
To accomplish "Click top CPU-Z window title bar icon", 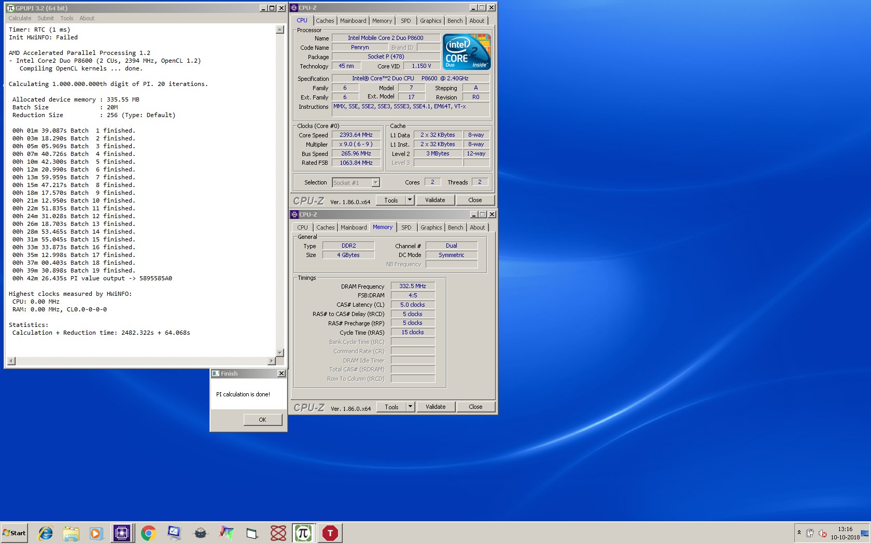I will (294, 8).
